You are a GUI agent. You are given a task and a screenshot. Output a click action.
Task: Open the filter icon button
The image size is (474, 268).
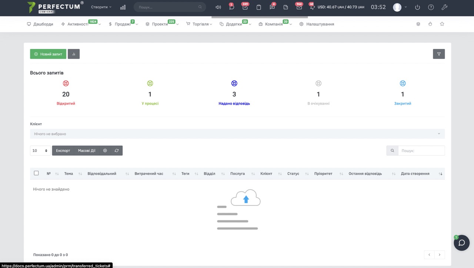coord(439,54)
